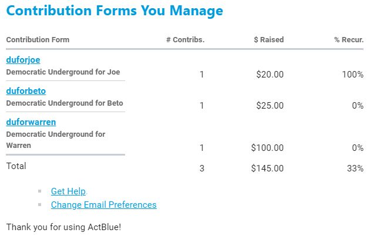Viewport: 367px width, 236px height.
Task: Click the $100.00 raised amount
Action: 267,148
